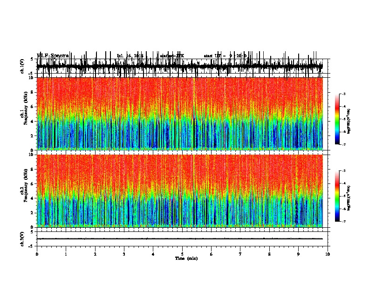Click the ch.3 flat waveform trace
The width and height of the screenshot is (369, 285).
[180, 239]
